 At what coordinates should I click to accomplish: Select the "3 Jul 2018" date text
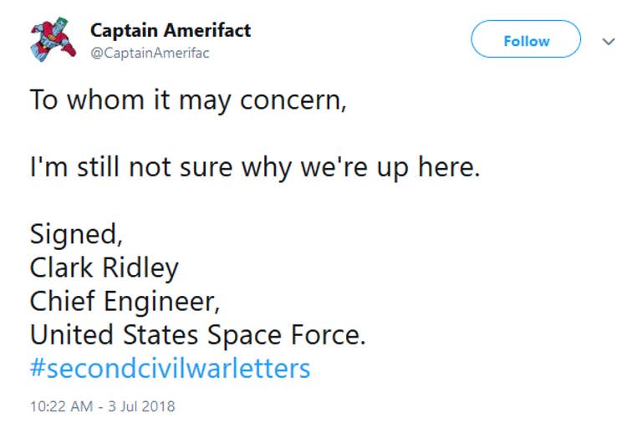141,406
